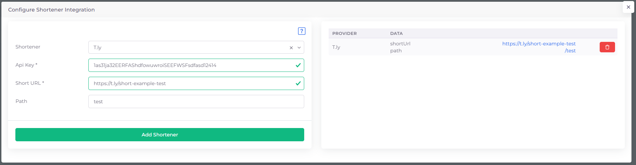Follow the /test path link
The image size is (636, 165).
pyautogui.click(x=570, y=51)
